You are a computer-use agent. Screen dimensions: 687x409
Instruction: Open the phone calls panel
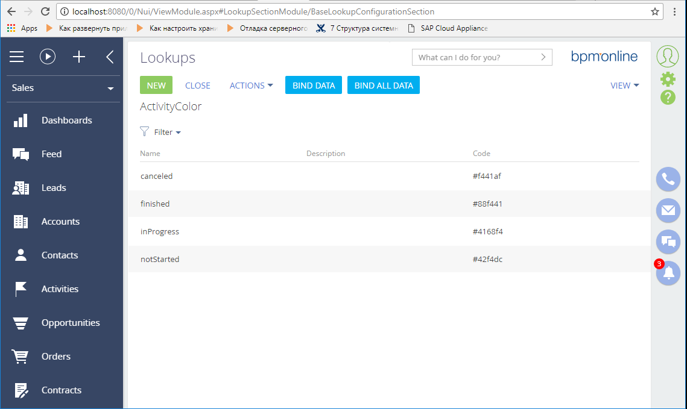click(668, 179)
